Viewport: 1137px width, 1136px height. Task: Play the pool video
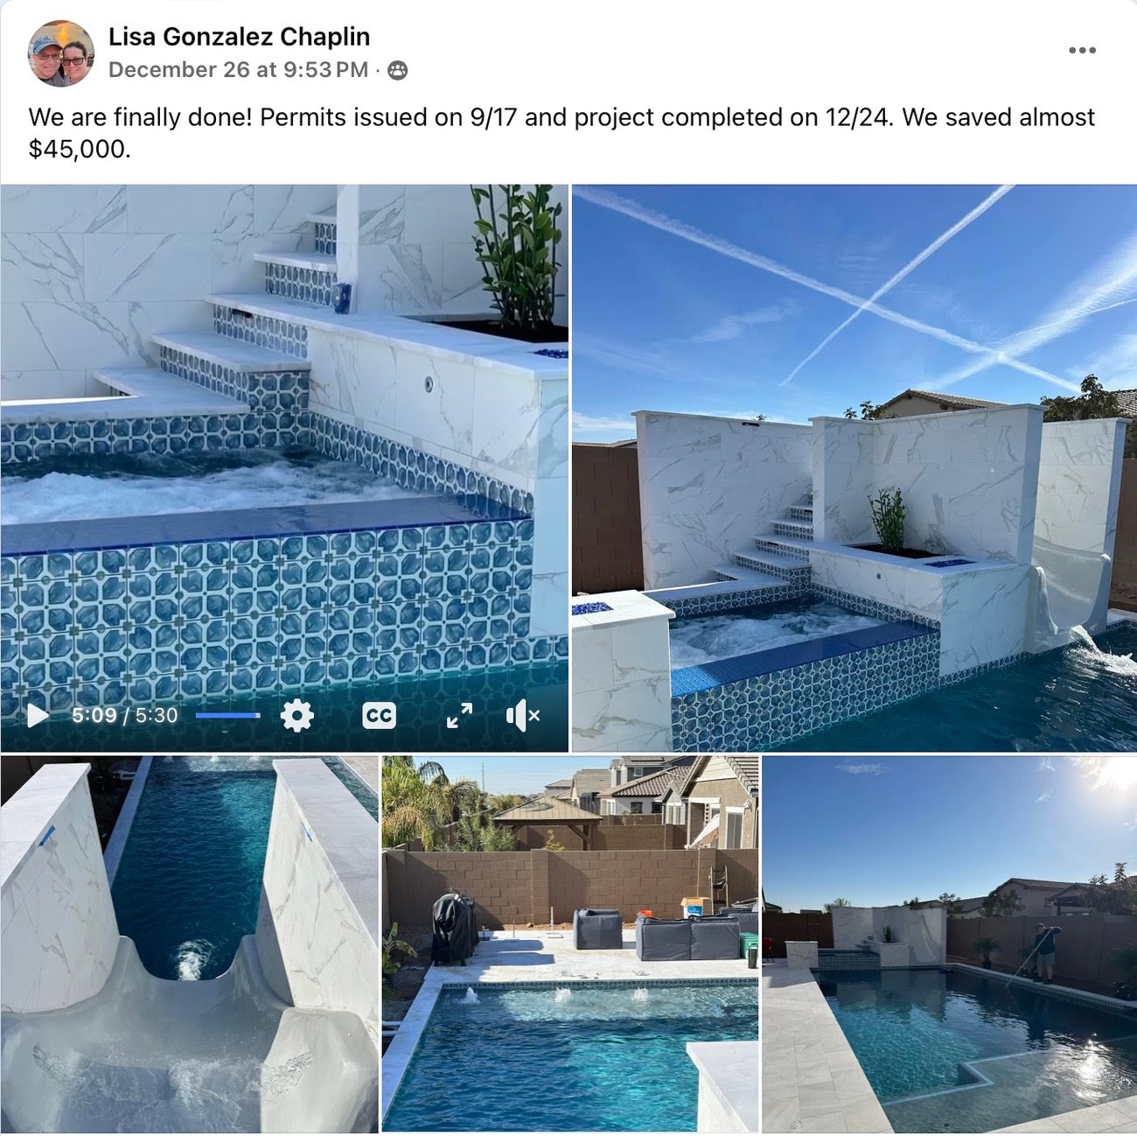click(x=38, y=715)
